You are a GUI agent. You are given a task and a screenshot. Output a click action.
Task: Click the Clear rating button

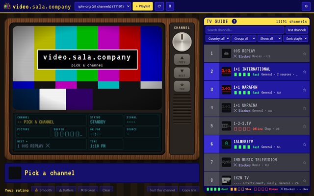(106, 190)
